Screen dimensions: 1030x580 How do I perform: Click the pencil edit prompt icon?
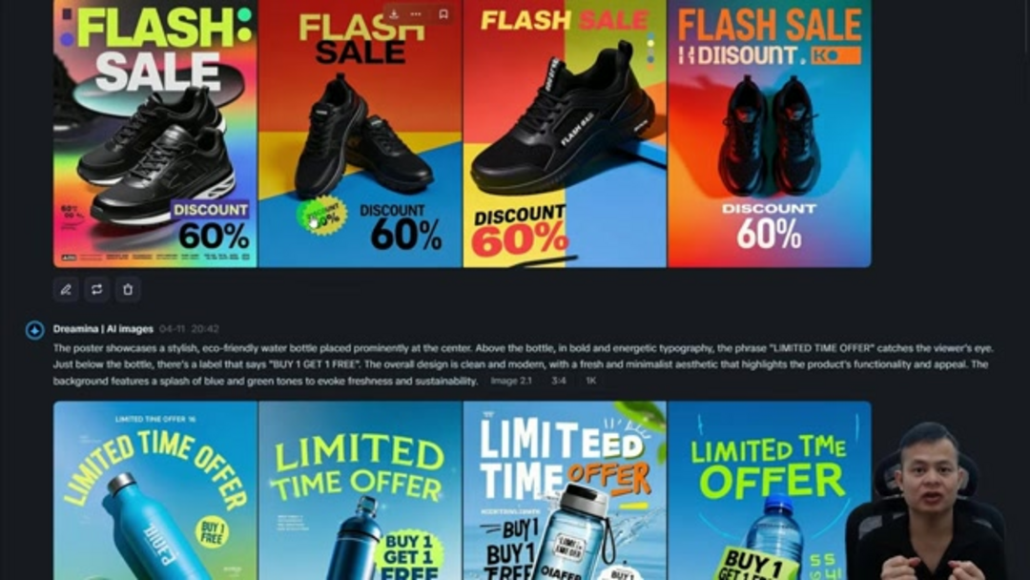coord(66,289)
